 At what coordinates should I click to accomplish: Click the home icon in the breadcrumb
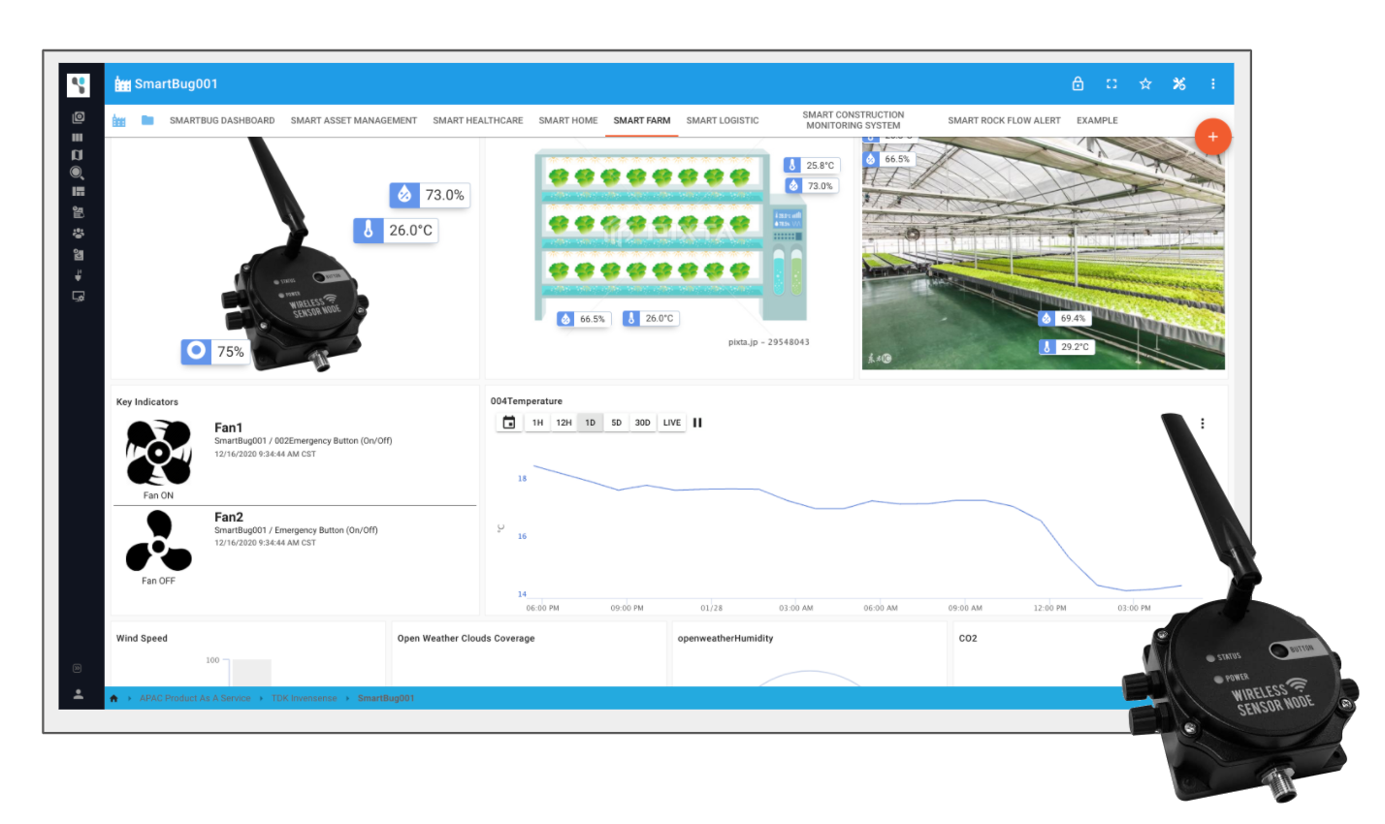point(113,698)
